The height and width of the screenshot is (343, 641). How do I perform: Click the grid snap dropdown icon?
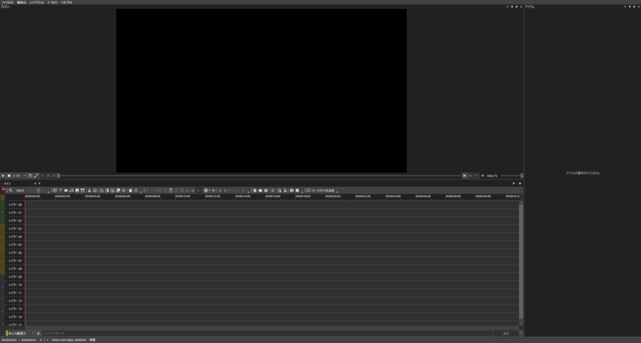pos(207,190)
